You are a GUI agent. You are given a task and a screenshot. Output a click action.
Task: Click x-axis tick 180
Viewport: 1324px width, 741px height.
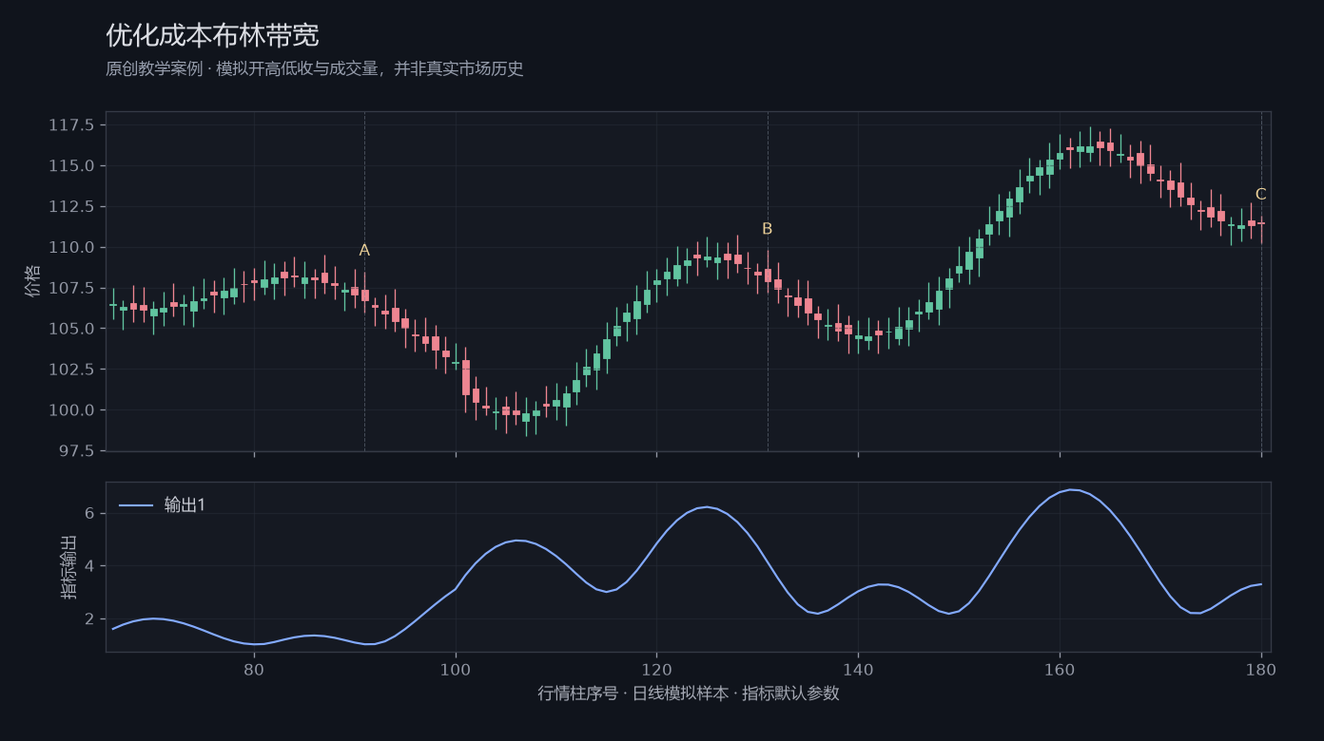point(1261,670)
